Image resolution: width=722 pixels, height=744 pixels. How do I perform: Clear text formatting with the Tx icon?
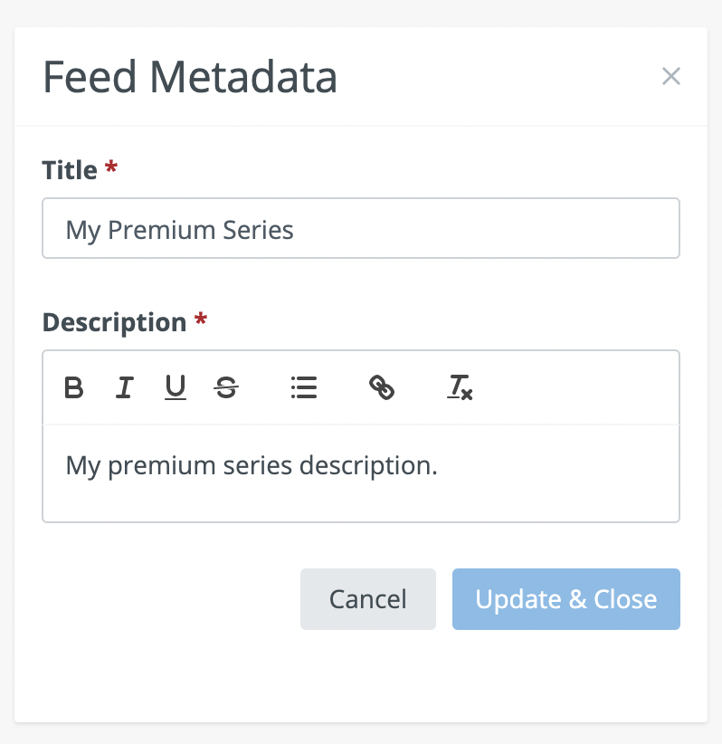coord(460,388)
